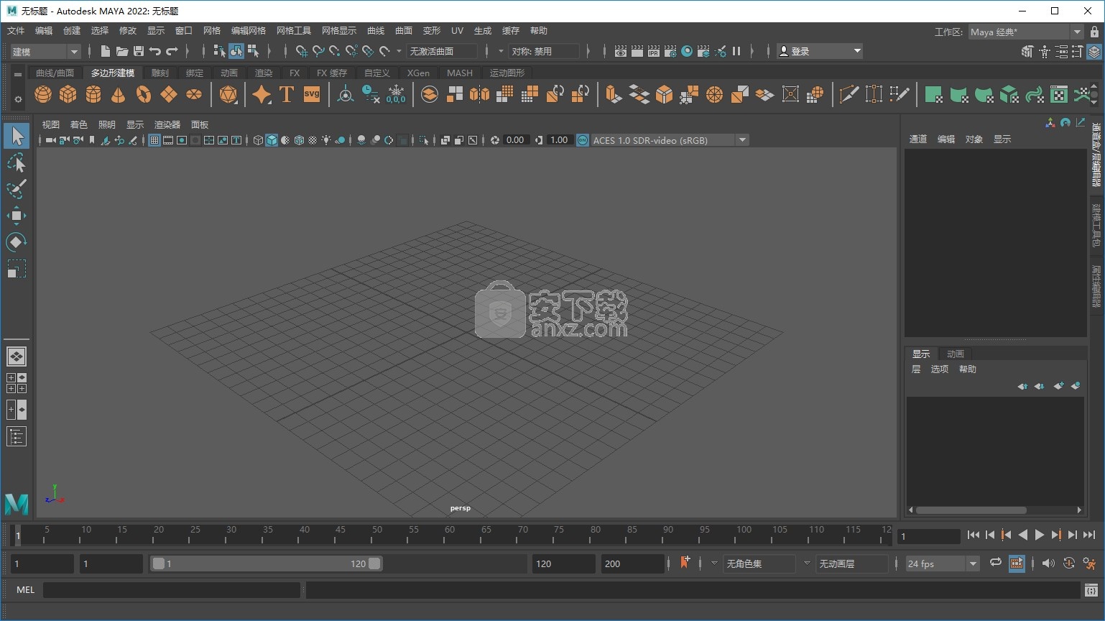This screenshot has width=1105, height=621.
Task: Create a polygon cone from the shelf
Action: (119, 94)
